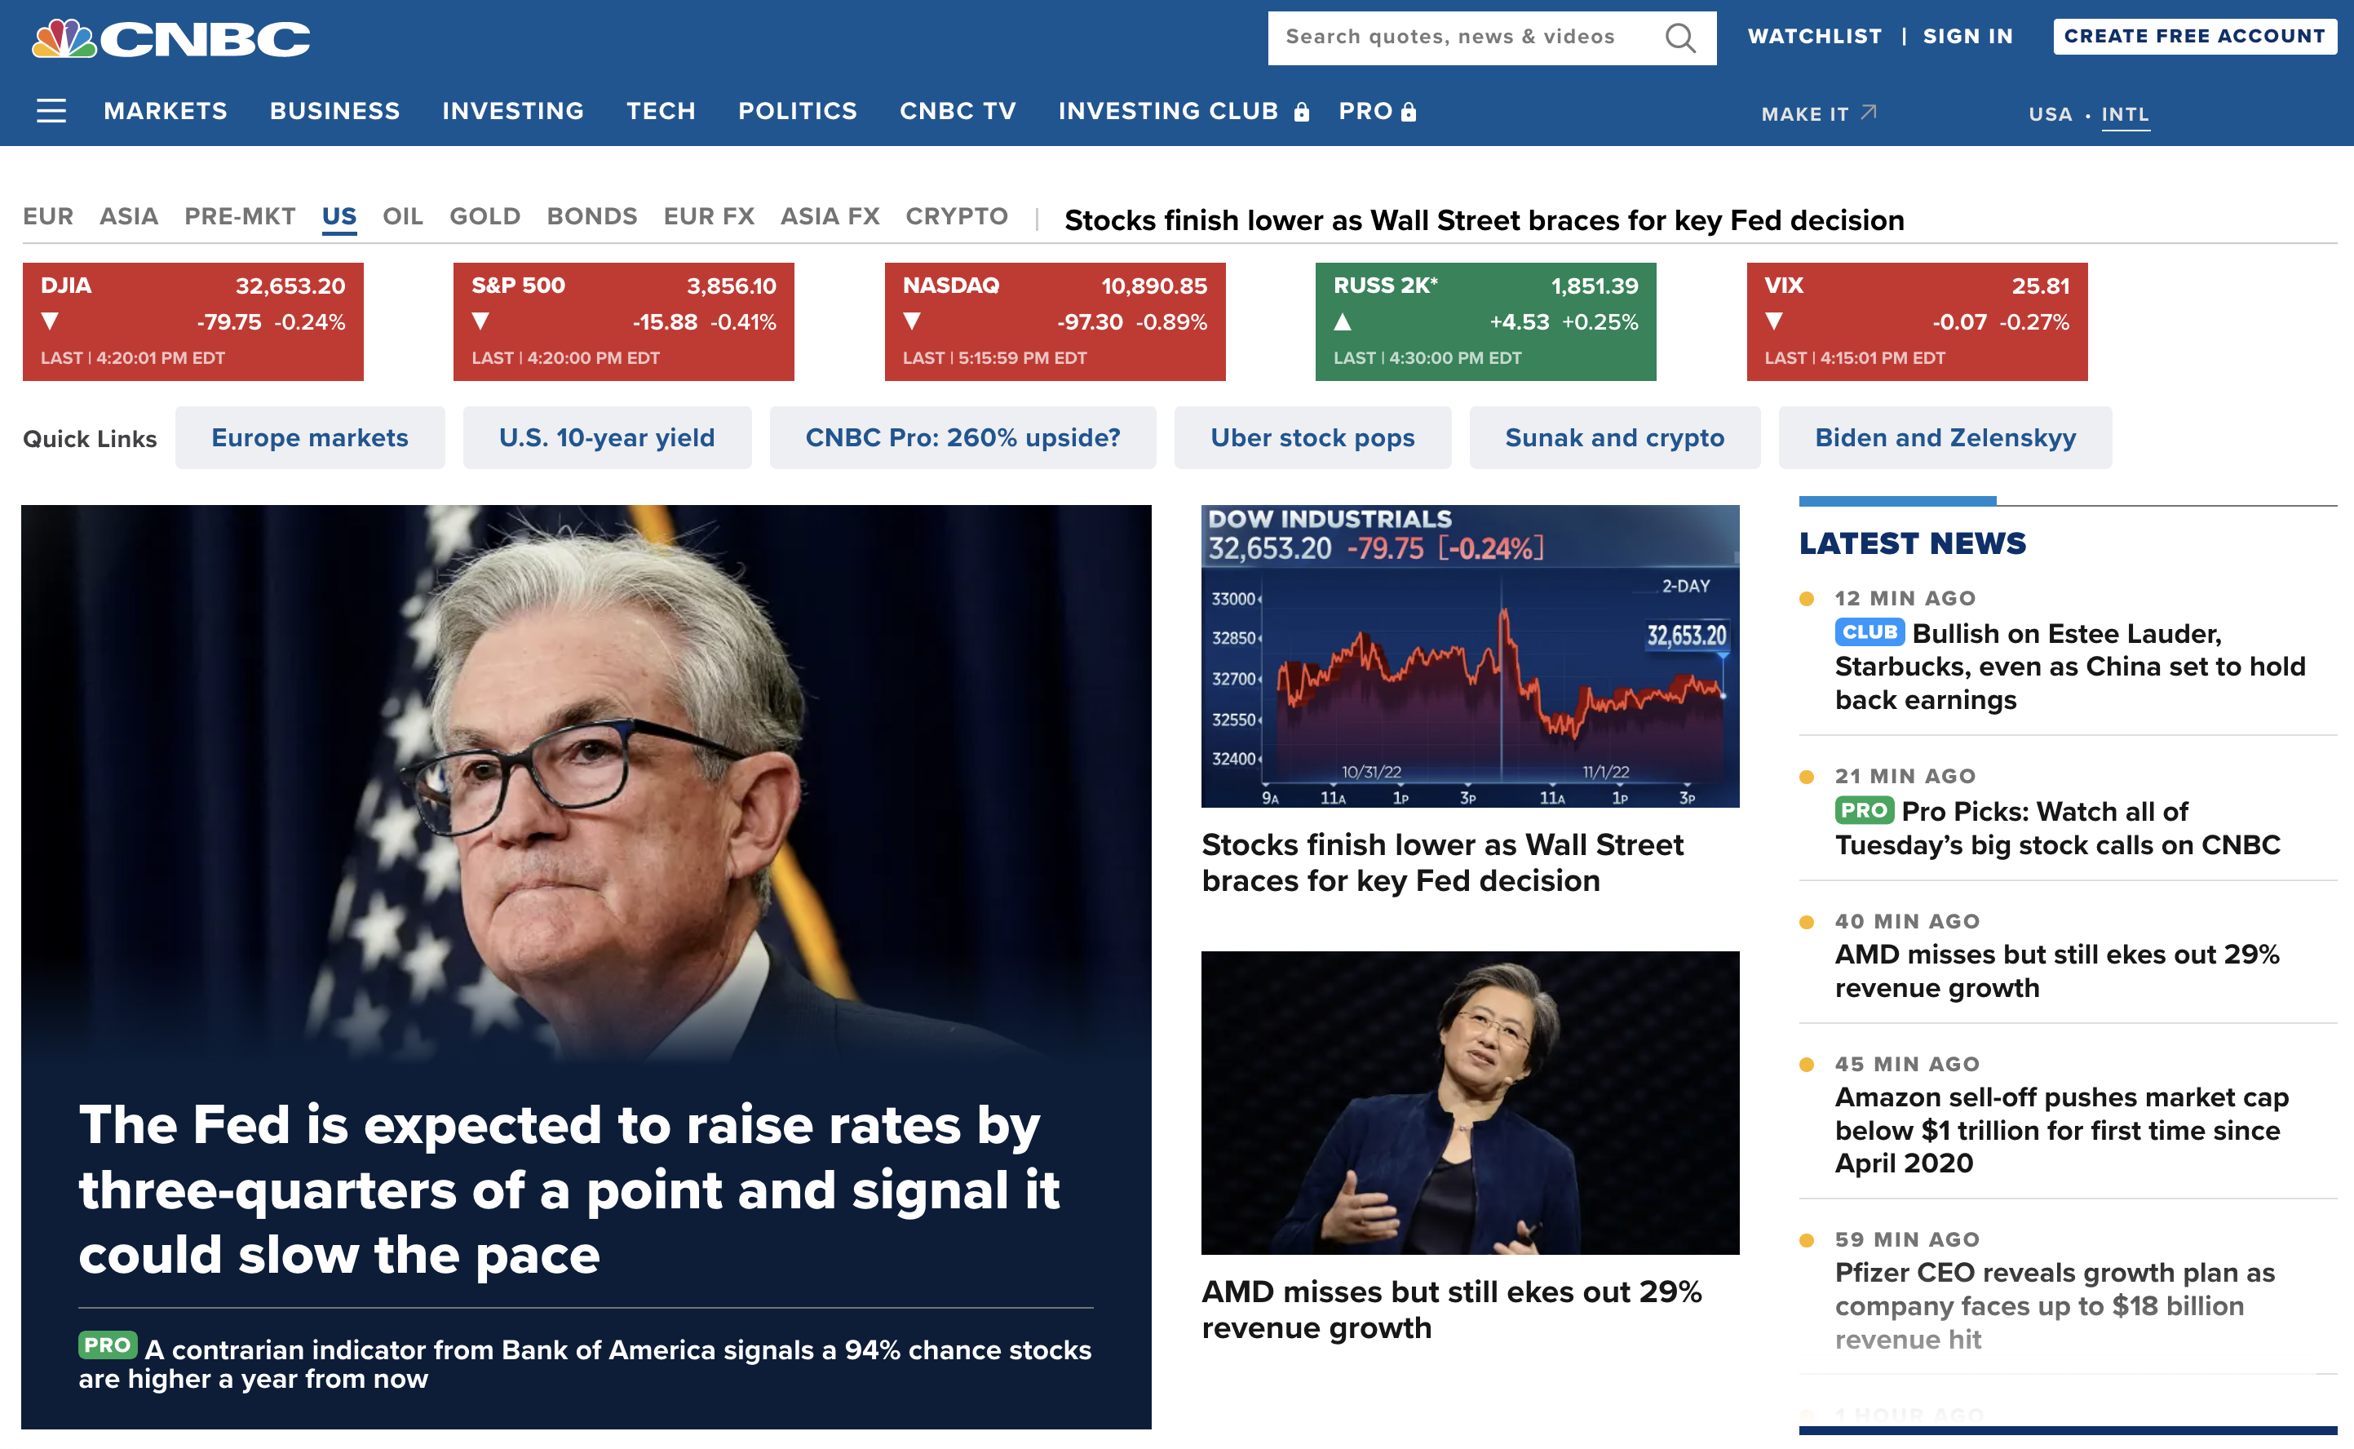
Task: Click PRO badge beside Bank of America story
Action: pyautogui.click(x=108, y=1345)
